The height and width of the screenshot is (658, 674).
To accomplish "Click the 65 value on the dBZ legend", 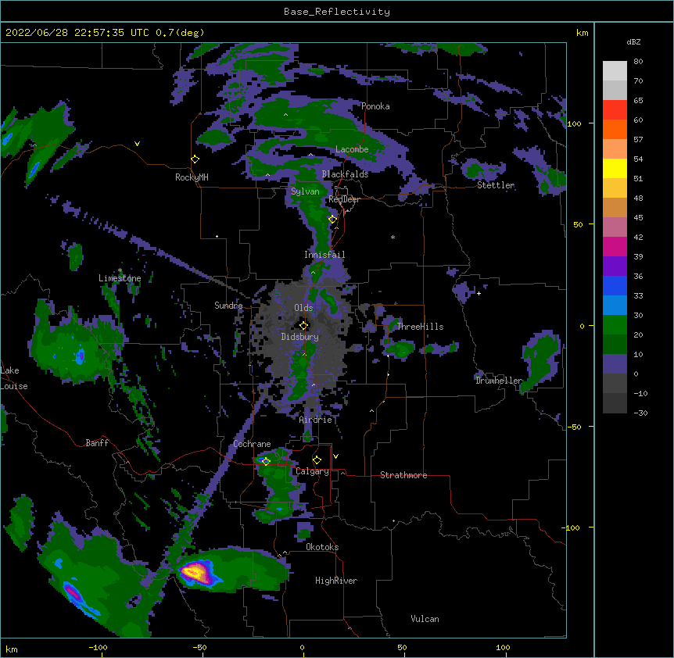I will (638, 101).
